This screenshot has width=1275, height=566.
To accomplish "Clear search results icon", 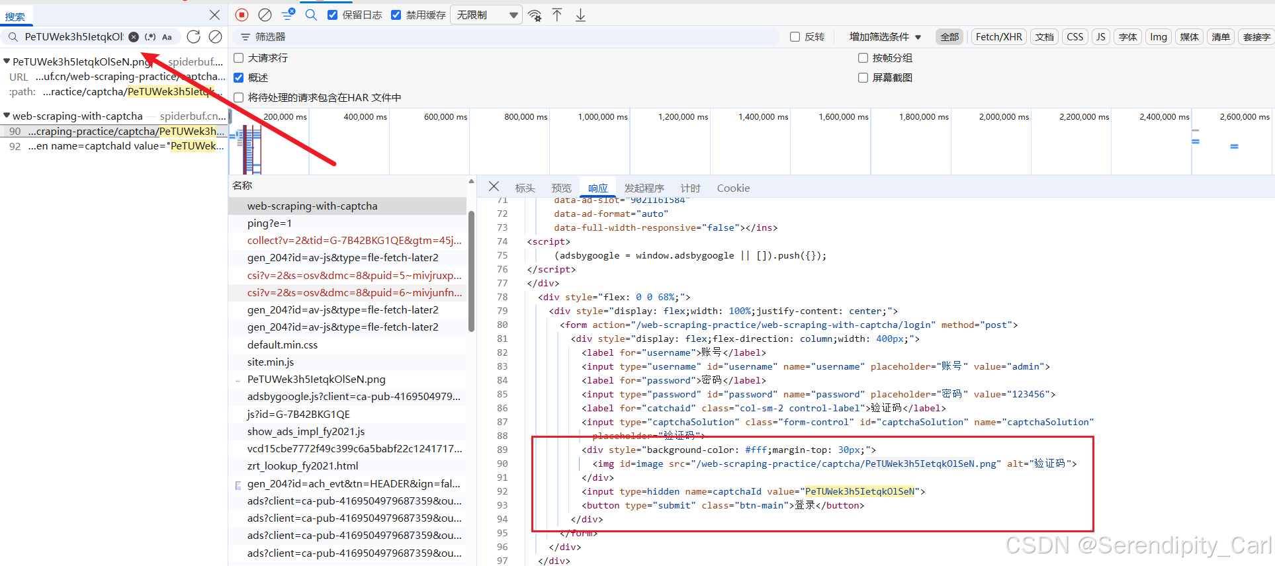I will (215, 37).
